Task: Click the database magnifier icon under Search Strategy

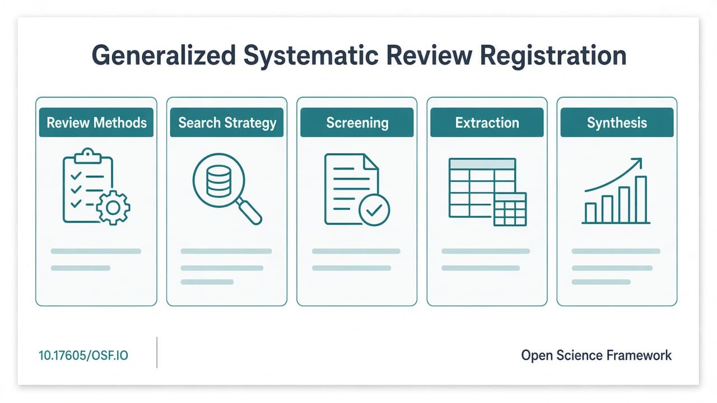Action: (x=227, y=189)
